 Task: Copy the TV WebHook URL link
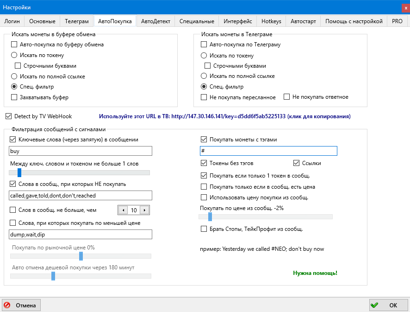[224, 116]
